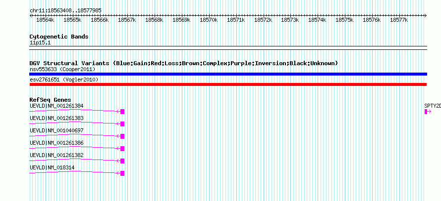Click the 18573k ruler tick label
This screenshot has width=441, height=201.
coord(290,20)
